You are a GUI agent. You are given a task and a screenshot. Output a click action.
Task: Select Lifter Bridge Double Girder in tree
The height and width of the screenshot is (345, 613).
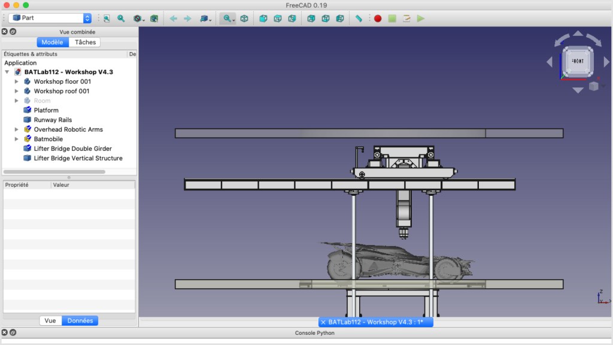72,149
